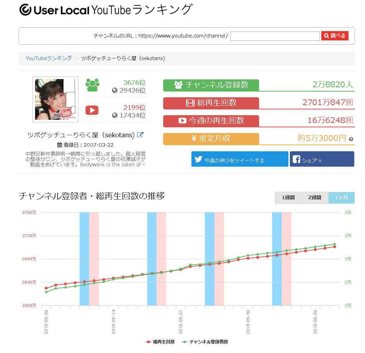365x353 pixels.
Task: Click the red 調べる search button
Action: 335,36
